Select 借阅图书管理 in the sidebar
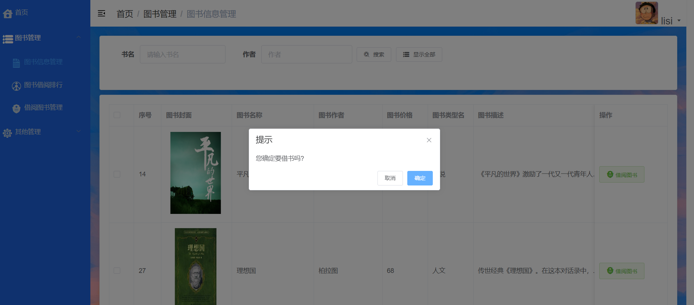694x305 pixels. [43, 107]
